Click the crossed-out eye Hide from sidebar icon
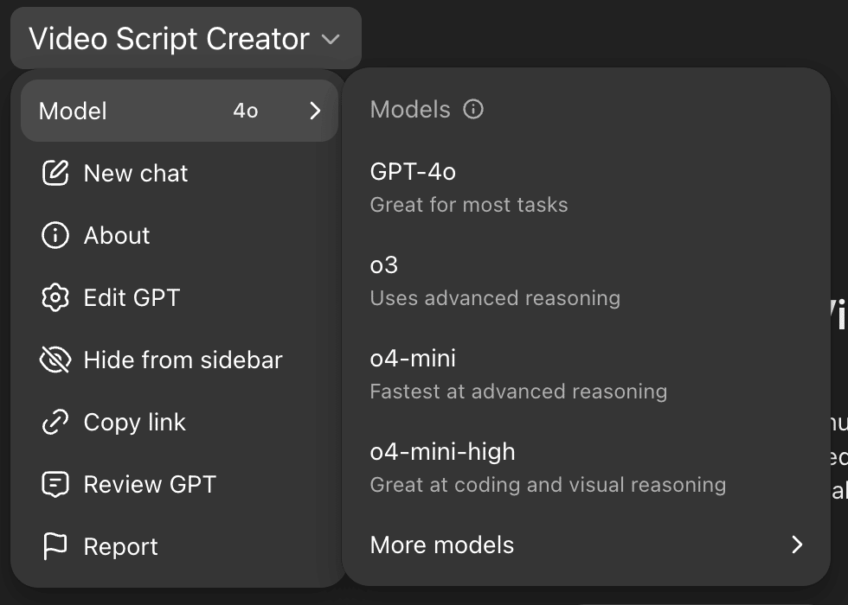The height and width of the screenshot is (605, 848). (55, 360)
